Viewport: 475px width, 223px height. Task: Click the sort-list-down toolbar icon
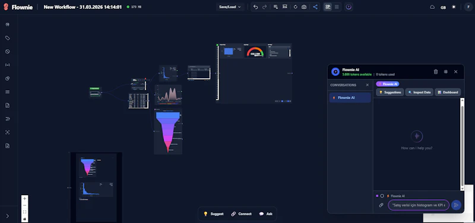coord(275,7)
